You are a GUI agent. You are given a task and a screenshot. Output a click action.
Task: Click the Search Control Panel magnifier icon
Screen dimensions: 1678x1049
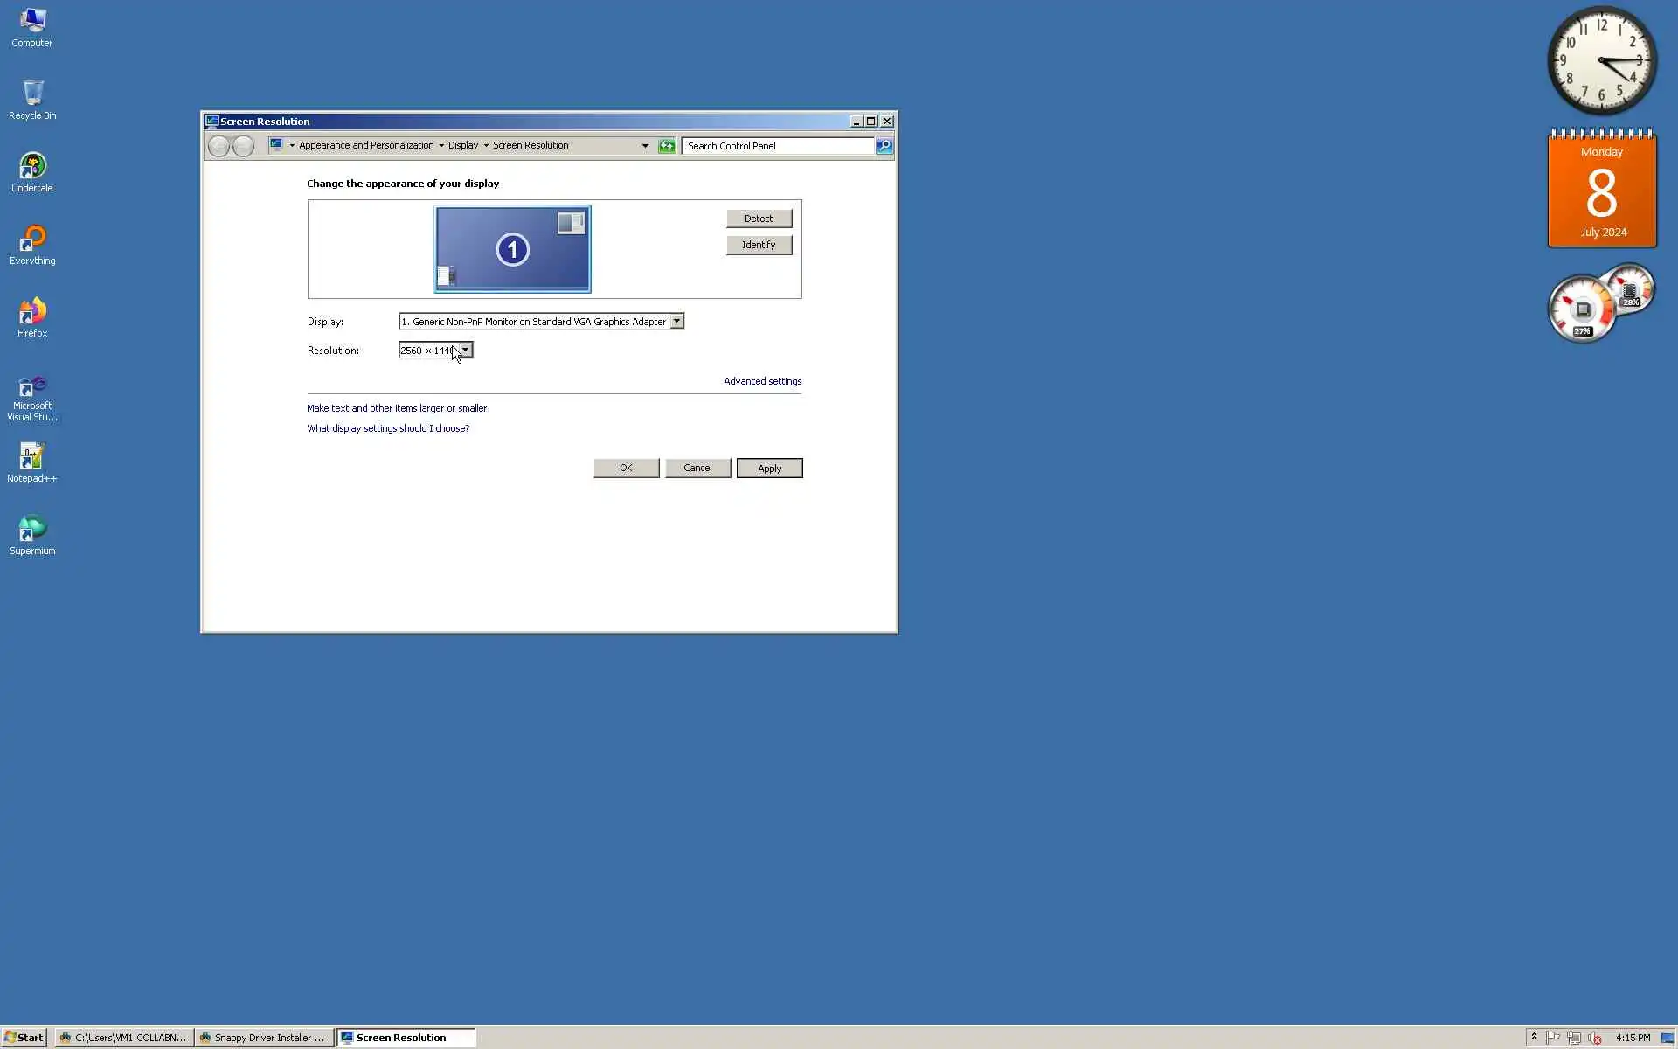click(x=884, y=146)
